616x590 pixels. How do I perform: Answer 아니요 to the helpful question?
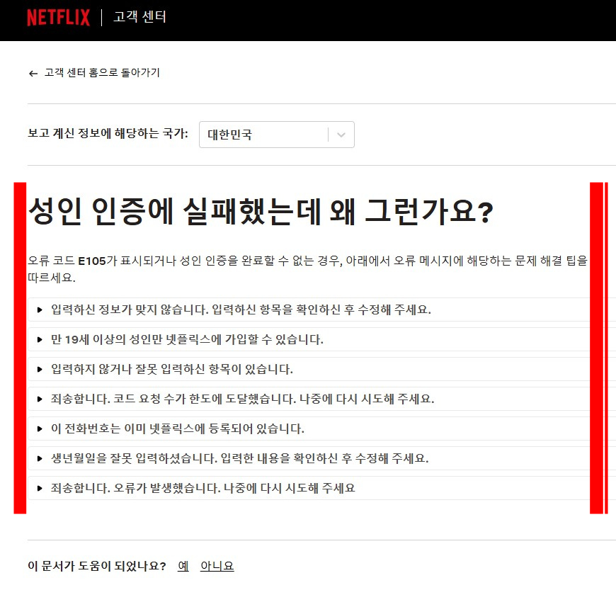(217, 566)
